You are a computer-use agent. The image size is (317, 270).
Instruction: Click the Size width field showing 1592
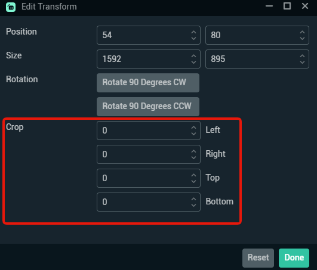click(149, 59)
